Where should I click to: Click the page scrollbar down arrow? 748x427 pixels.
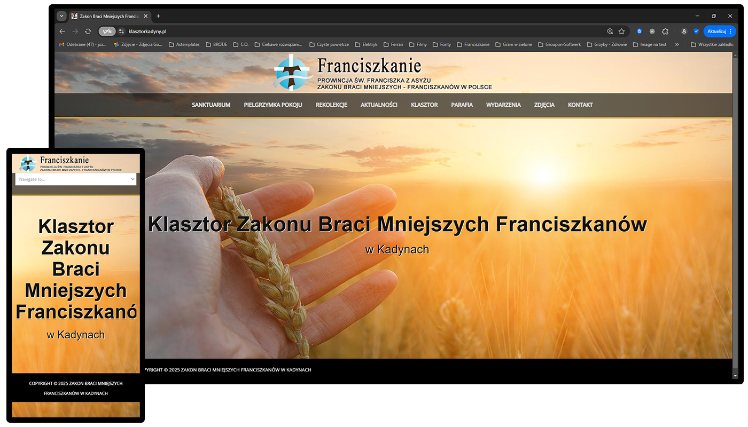point(735,376)
